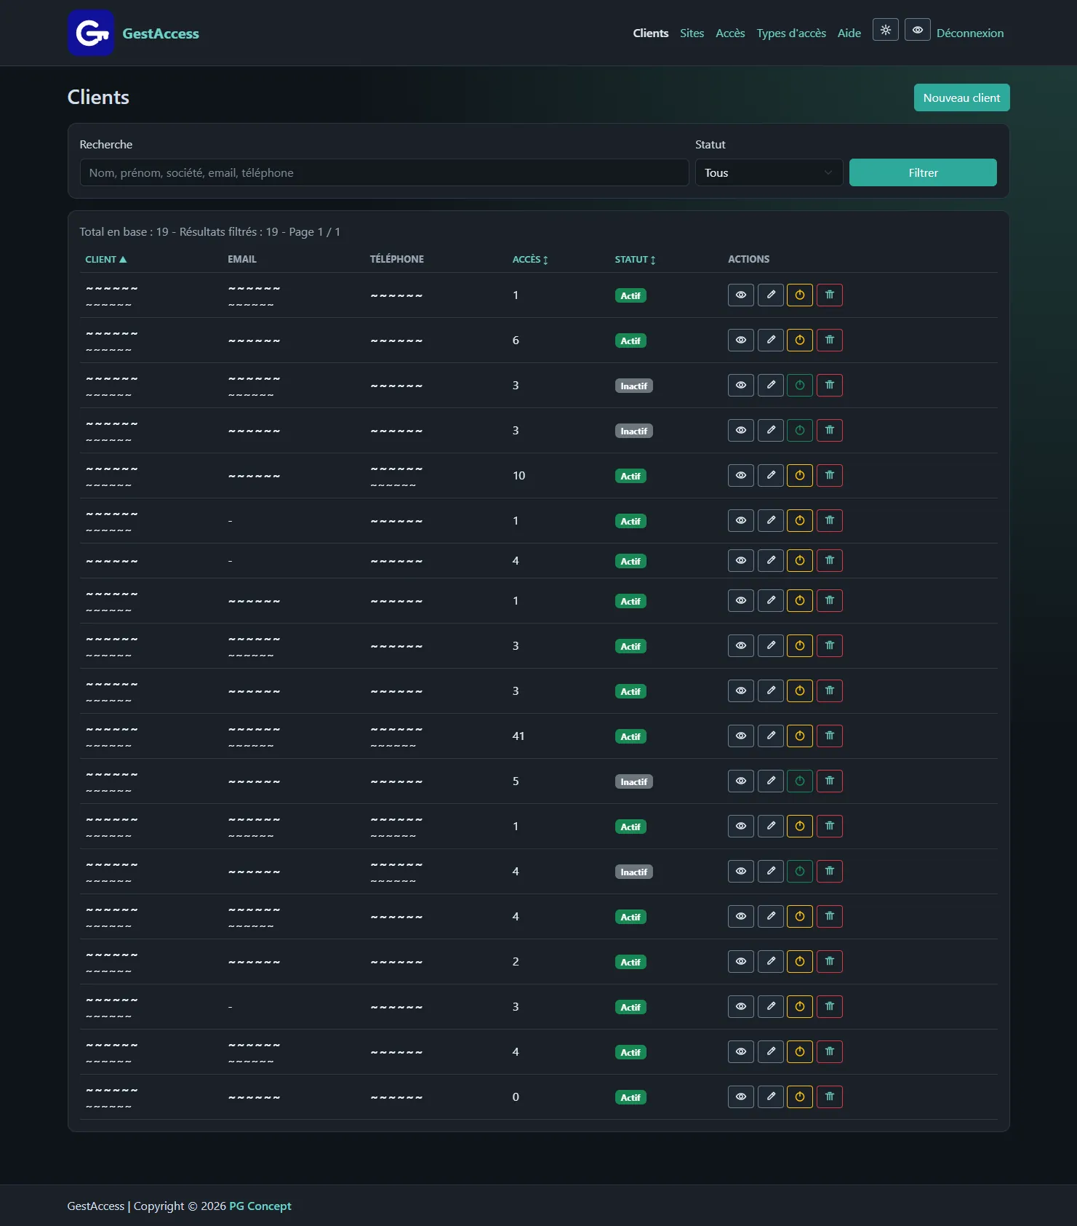Open the PG Concept footer link
Viewport: 1077px width, 1226px height.
[x=260, y=1206]
